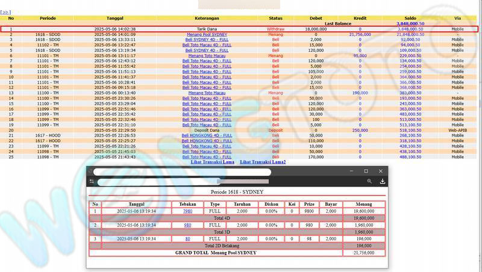Open Lihat Transaksi Lama2 link
Image resolution: width=482 pixels, height=272 pixels.
pos(263,162)
